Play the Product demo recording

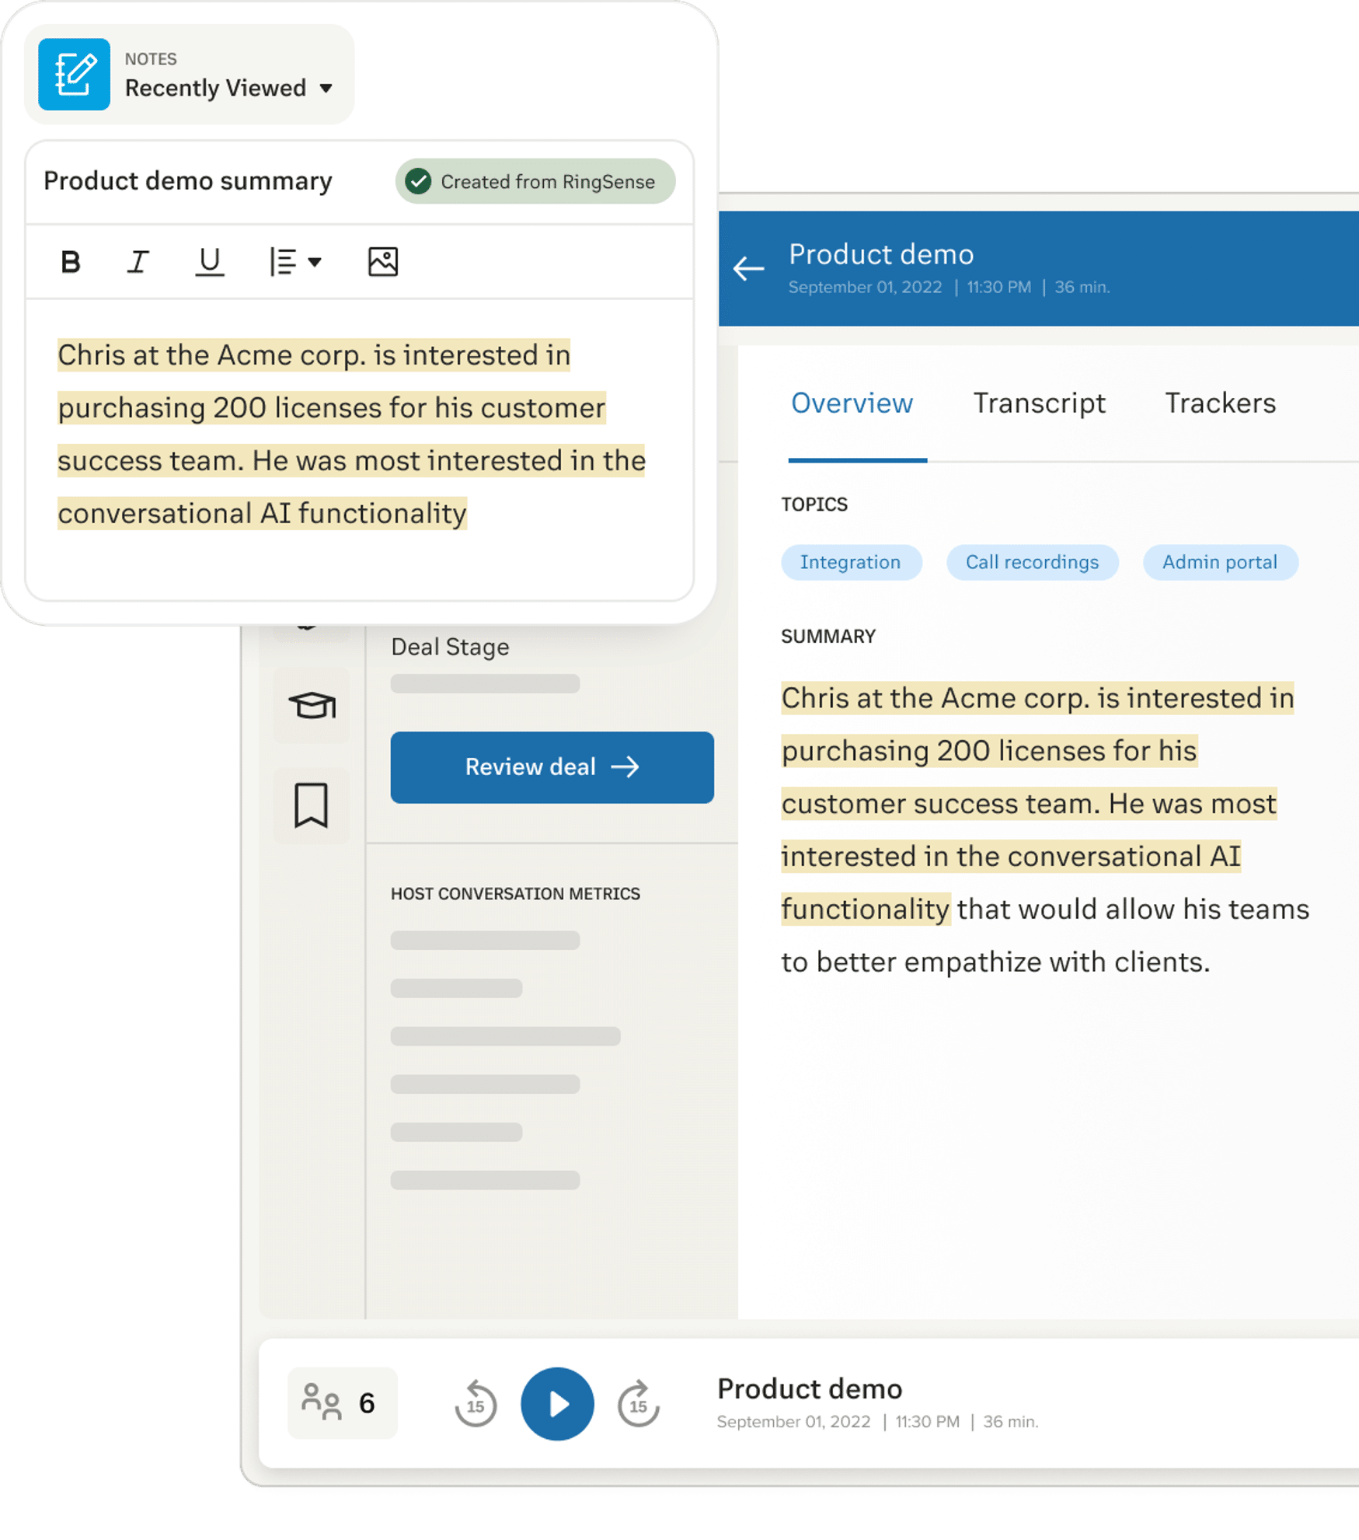coord(557,1404)
